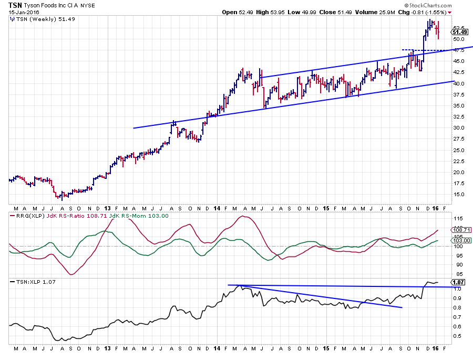Click the red down-triangle change indicator
The image size is (473, 353).
click(x=450, y=13)
